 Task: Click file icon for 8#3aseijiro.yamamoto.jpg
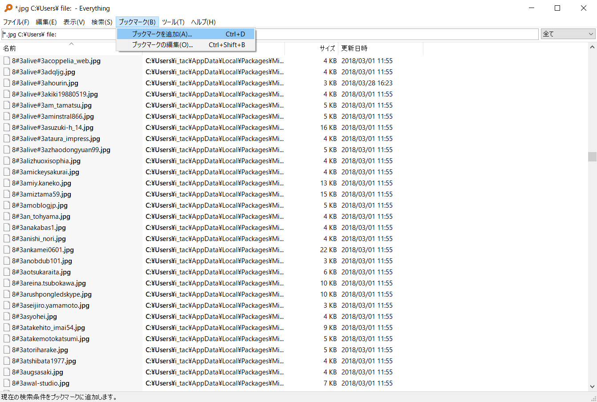pos(7,306)
